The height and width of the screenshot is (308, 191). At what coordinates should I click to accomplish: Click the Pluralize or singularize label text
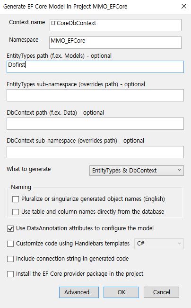pos(93,199)
